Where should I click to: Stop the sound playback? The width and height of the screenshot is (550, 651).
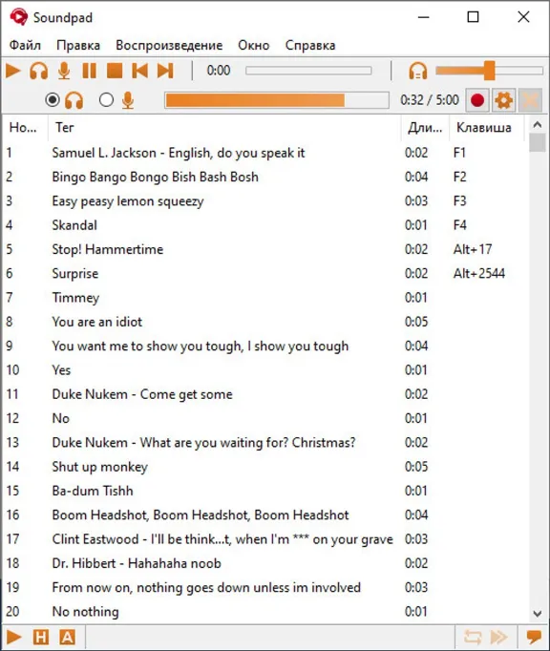click(115, 71)
